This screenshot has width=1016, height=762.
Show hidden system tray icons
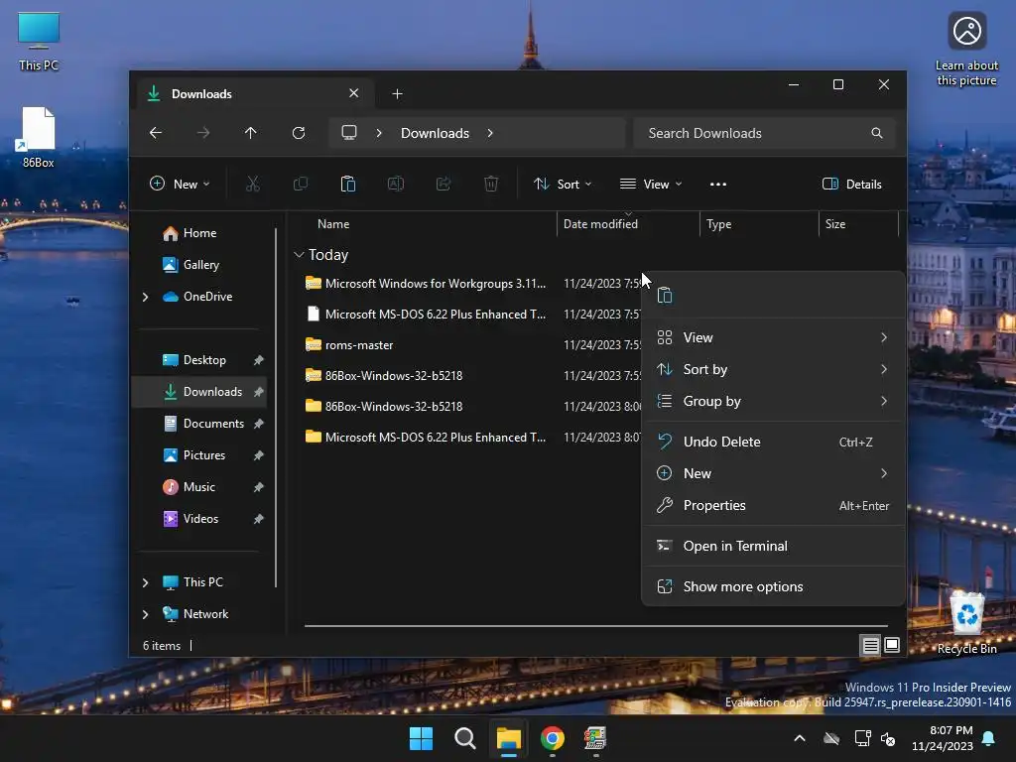tap(800, 738)
